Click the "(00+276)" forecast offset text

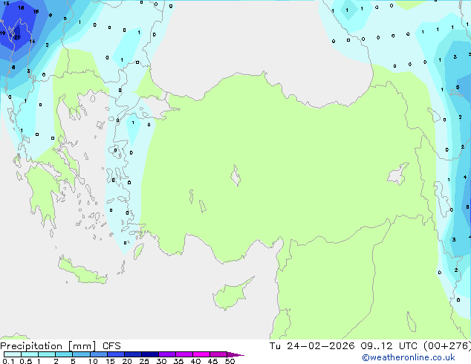tap(447, 346)
